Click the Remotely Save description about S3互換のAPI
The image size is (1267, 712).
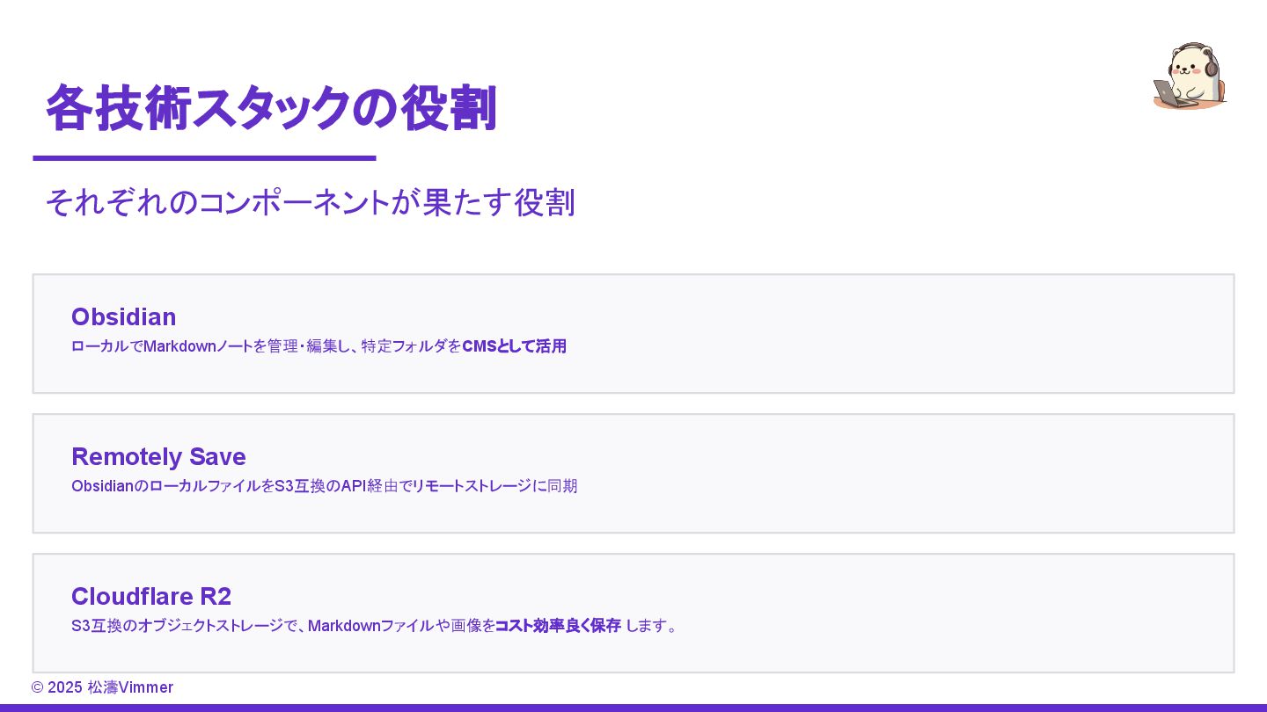point(324,486)
